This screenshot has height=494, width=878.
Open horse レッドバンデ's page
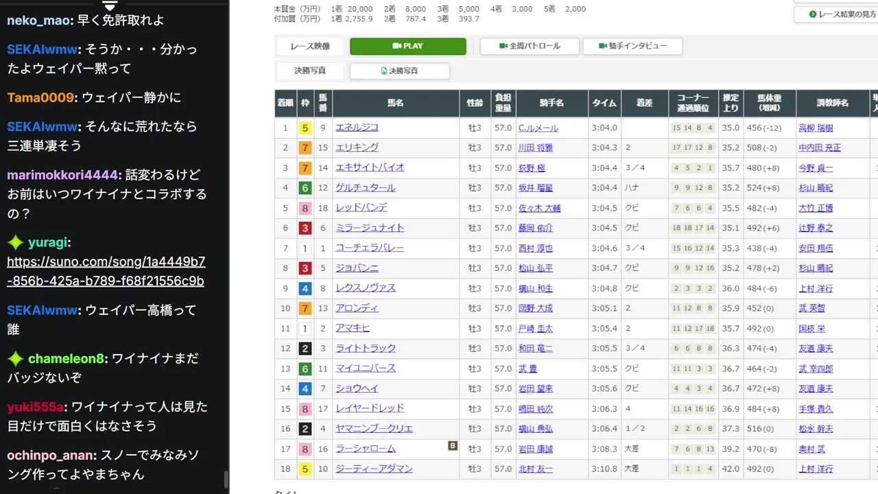(361, 207)
